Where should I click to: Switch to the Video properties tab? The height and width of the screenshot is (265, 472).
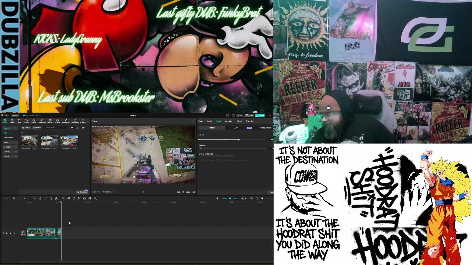[201, 121]
